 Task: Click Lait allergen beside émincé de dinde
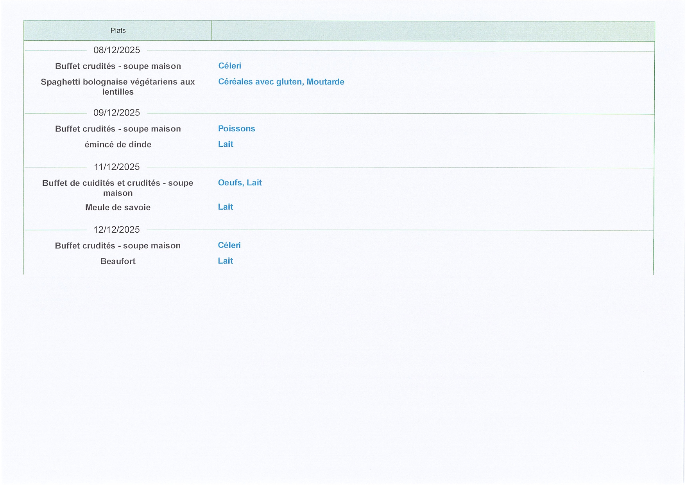click(x=226, y=144)
